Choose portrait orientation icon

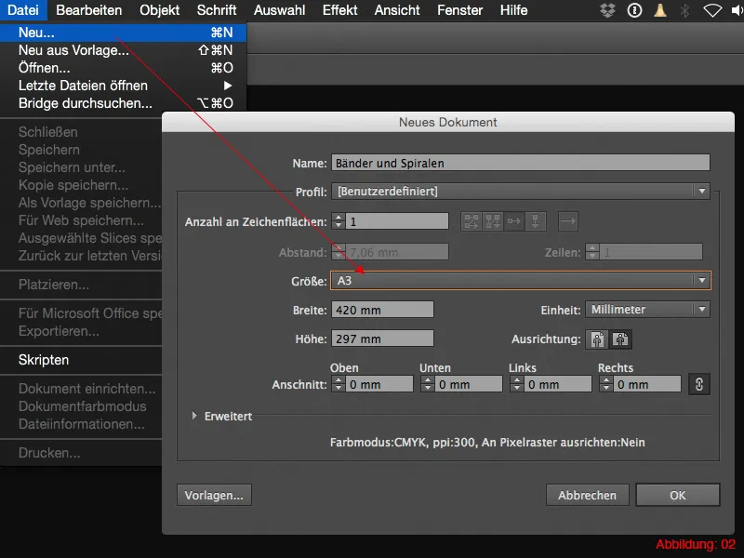(x=597, y=339)
